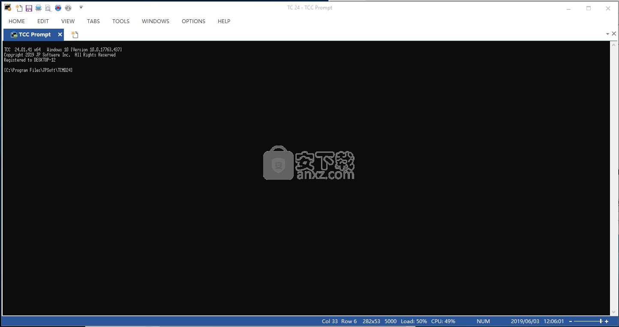619x327 pixels.
Task: Click the Registered to DESKTOP-12 line
Action: click(x=30, y=60)
